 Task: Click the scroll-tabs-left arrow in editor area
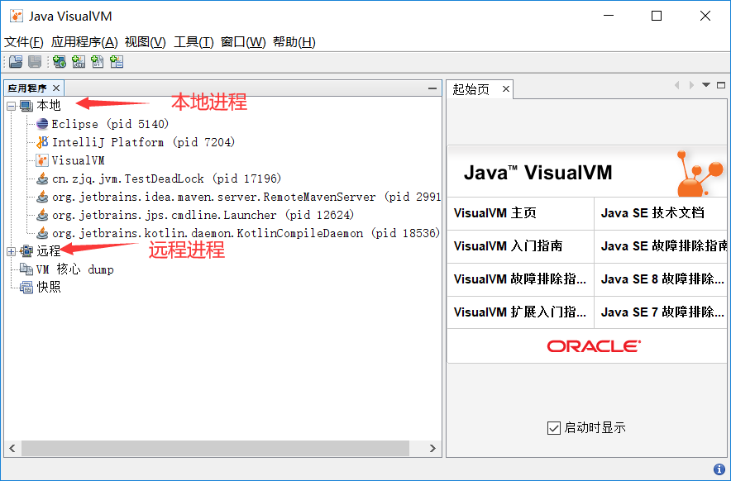pos(677,85)
